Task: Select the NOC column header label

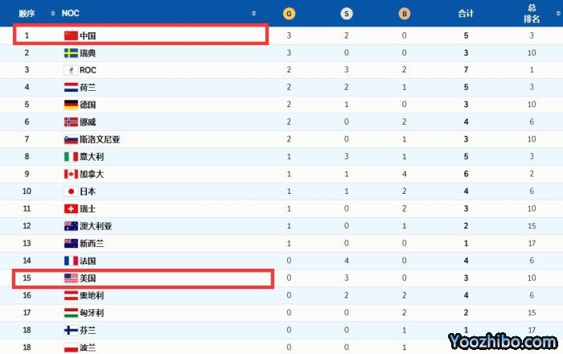Action: (71, 14)
